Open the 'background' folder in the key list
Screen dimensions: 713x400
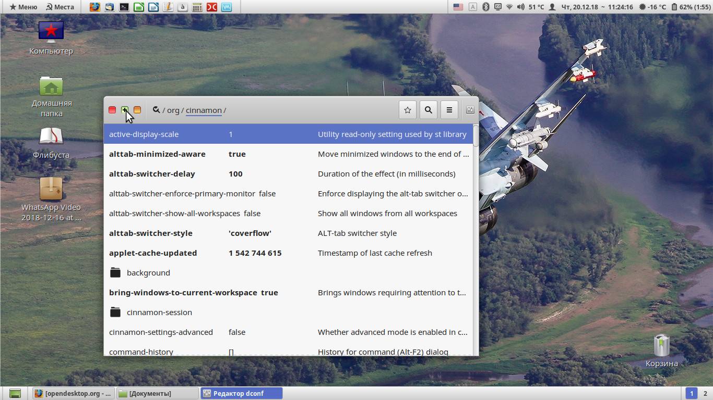288,272
